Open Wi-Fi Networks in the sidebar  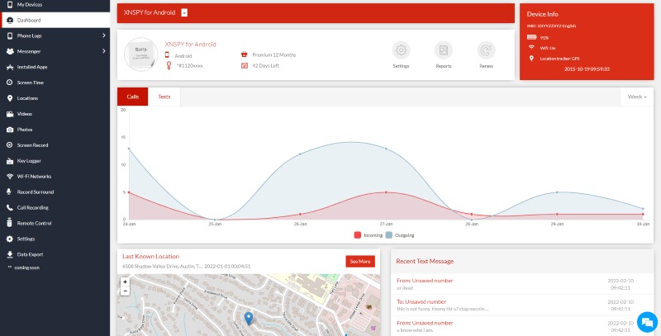point(34,176)
